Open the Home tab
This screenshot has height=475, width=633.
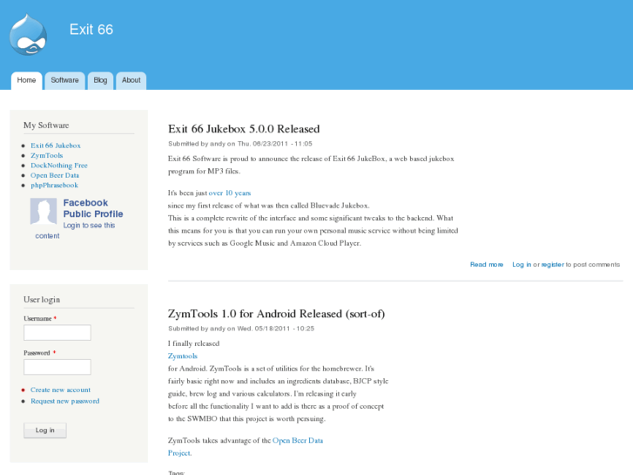click(27, 80)
